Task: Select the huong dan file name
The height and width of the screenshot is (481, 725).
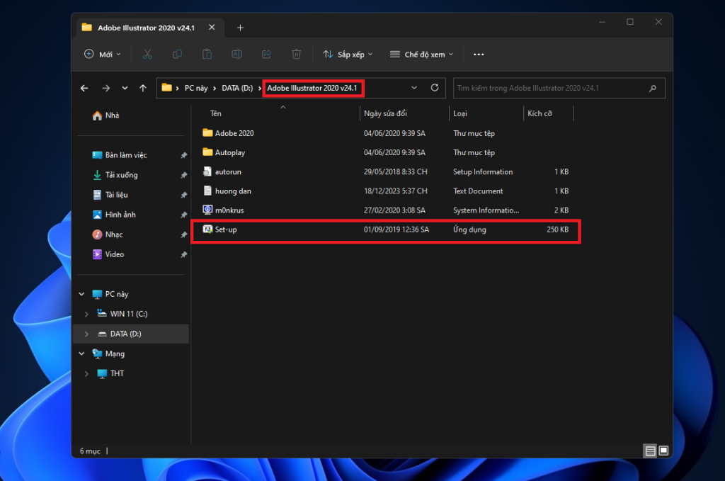Action: pyautogui.click(x=233, y=191)
